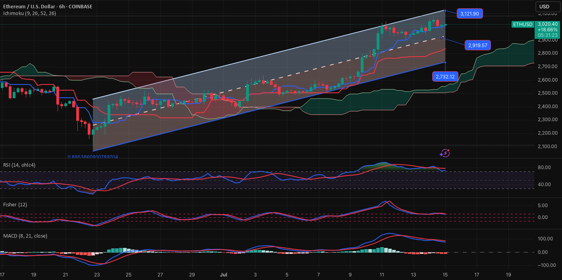Image resolution: width=562 pixels, height=280 pixels.
Task: Click date 21 on the time axis
Action: pos(65,274)
